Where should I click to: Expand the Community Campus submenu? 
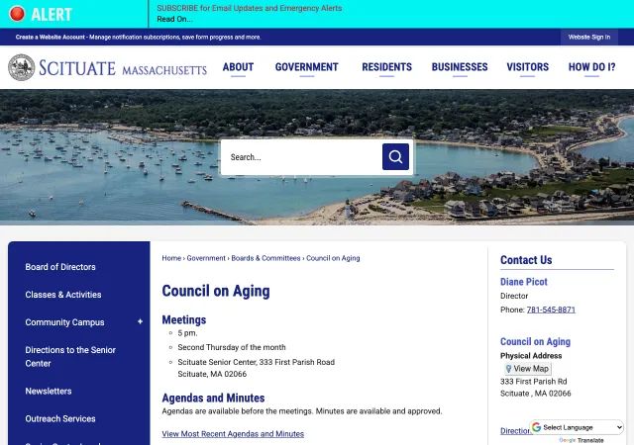click(x=140, y=321)
